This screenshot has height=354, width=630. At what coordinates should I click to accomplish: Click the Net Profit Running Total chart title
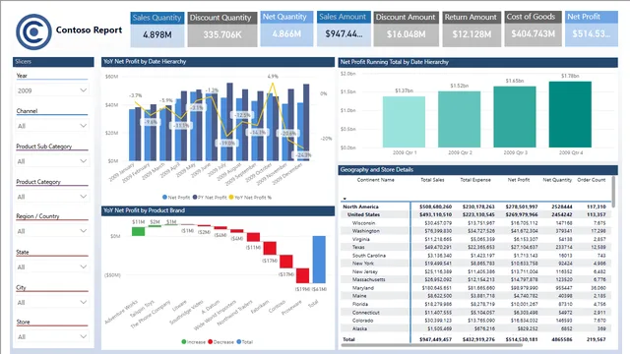point(394,62)
